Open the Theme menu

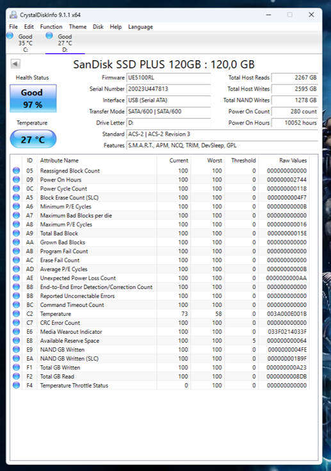coord(77,27)
